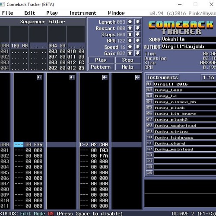The image size is (216, 216).
Task: Decrease Speed with the down arrow
Action: point(137,47)
